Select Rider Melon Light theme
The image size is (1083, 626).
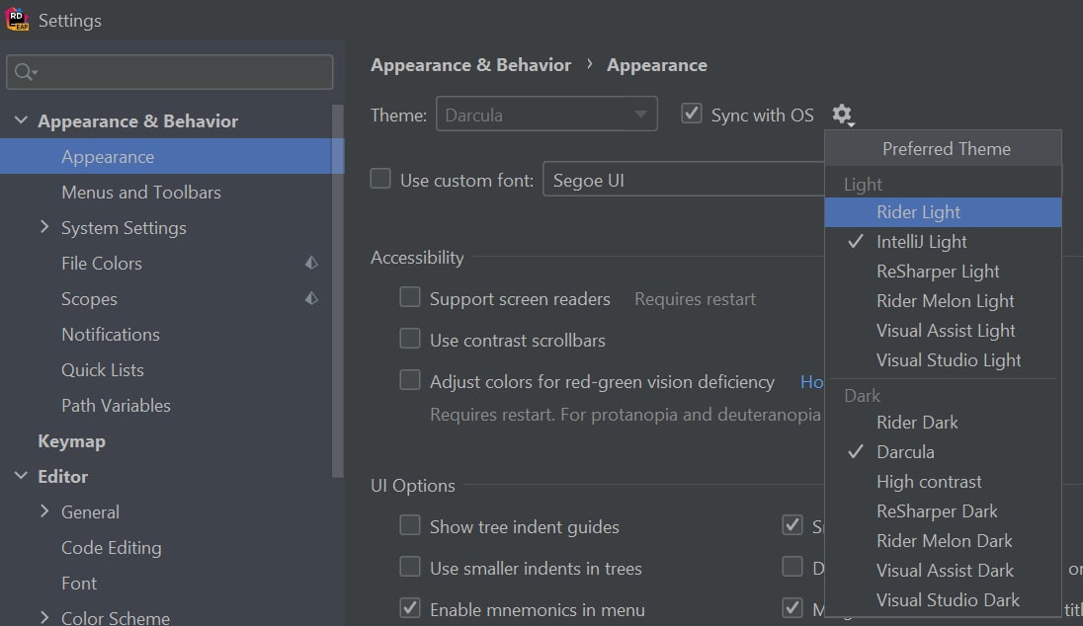(943, 301)
